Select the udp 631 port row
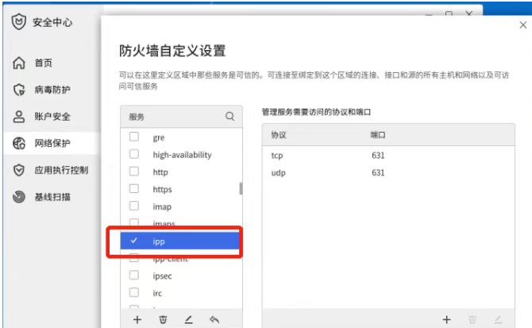This screenshot has height=328, width=532. click(x=387, y=172)
